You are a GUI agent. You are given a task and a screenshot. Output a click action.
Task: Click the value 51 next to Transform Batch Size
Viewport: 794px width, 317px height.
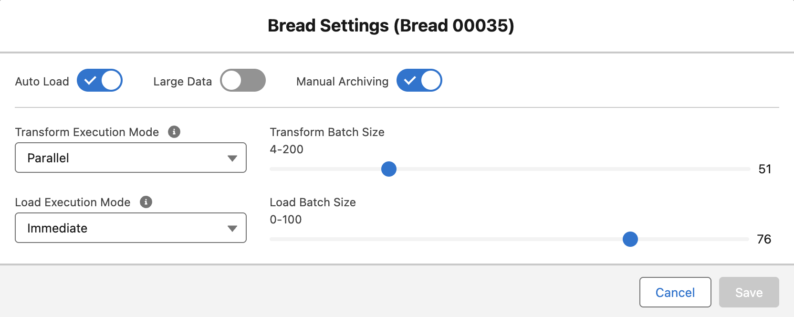pos(765,169)
